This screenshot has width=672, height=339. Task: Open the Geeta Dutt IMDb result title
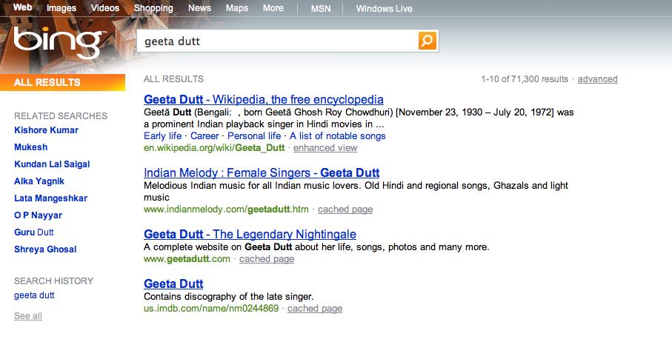173,283
